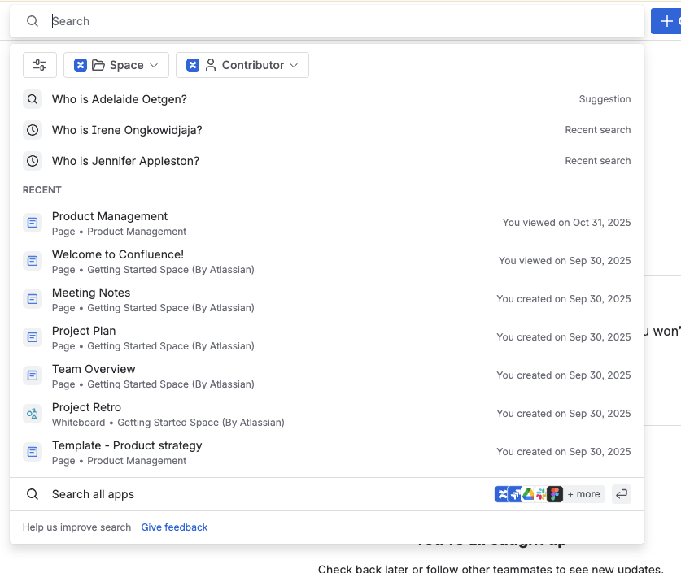Click page icon next to Template - Product strategy
Screen dimensions: 681x573
(33, 452)
